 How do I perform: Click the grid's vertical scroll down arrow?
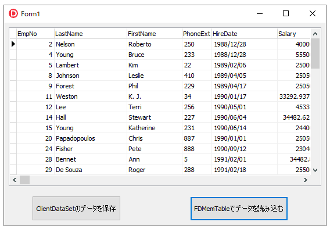click(x=315, y=170)
